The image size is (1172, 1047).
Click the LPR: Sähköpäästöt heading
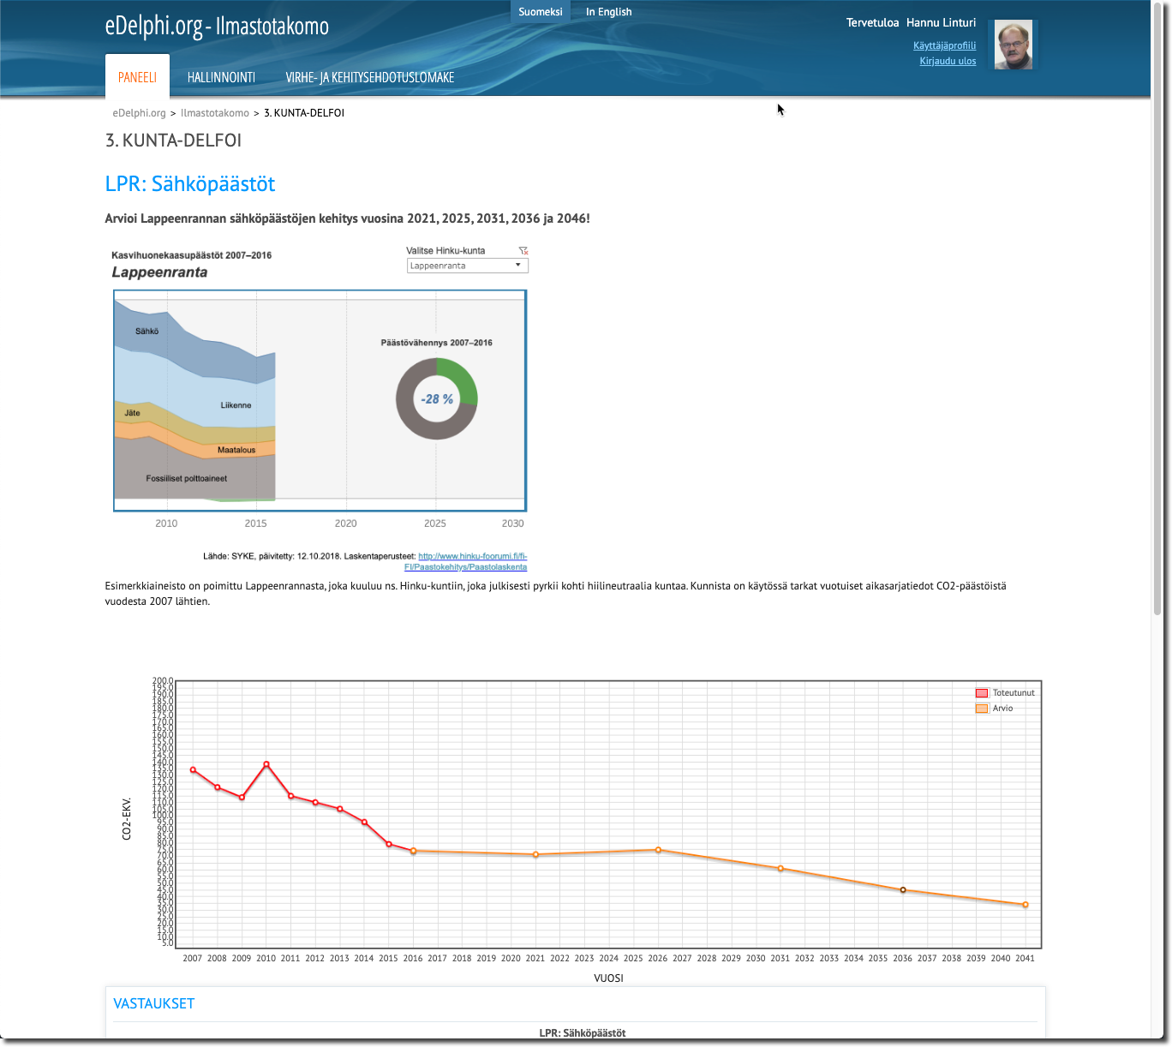[189, 184]
